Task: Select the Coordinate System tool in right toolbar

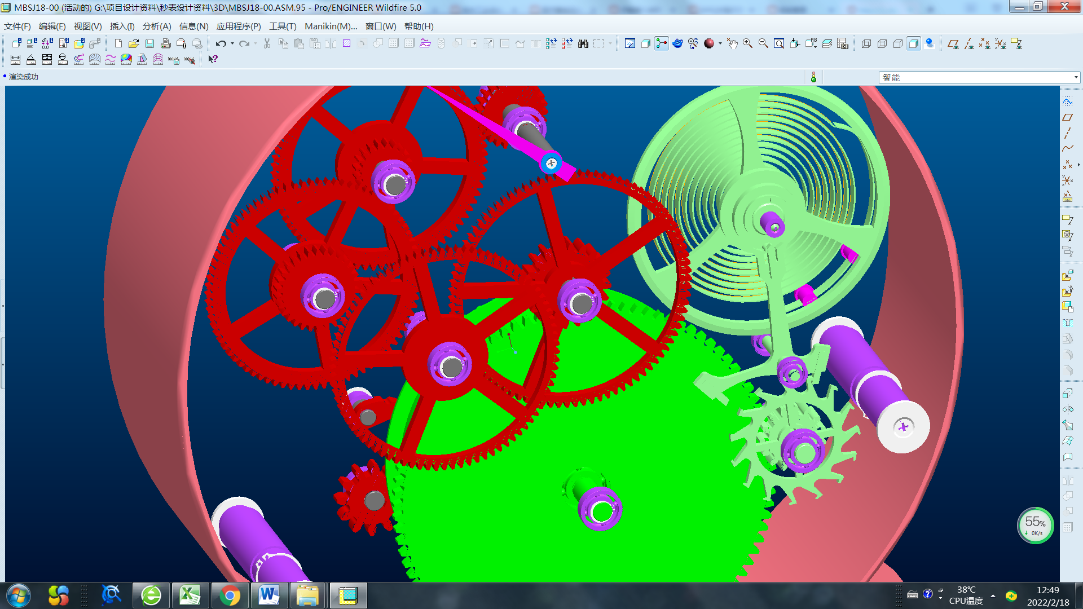Action: (x=1067, y=180)
